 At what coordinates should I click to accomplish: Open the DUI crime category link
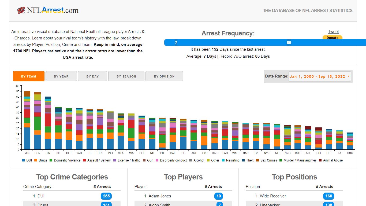point(41,196)
